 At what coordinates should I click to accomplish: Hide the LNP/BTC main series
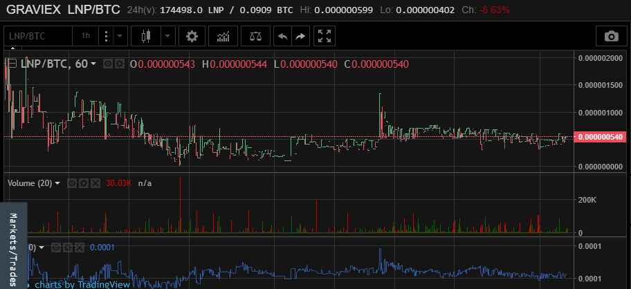point(108,64)
